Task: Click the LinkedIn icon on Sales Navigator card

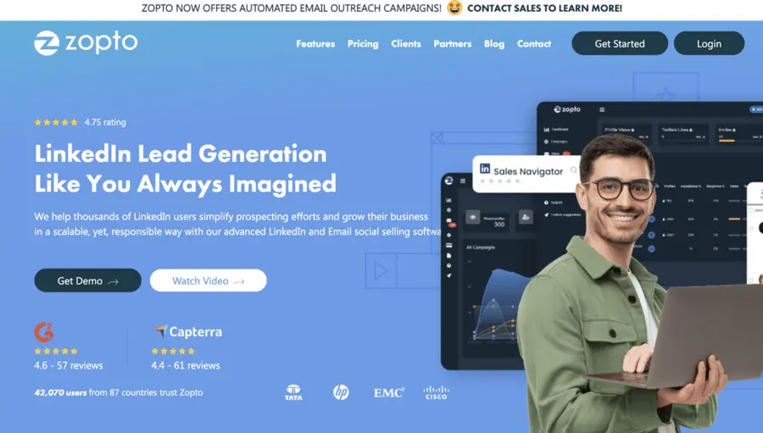Action: tap(485, 169)
